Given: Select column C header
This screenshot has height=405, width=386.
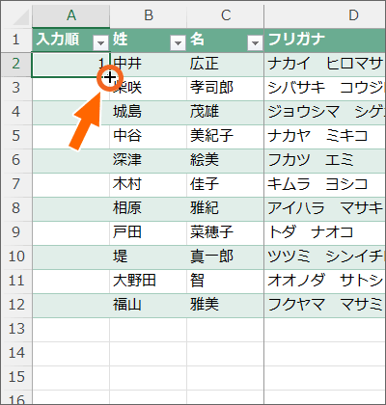Looking at the screenshot, I should click(226, 15).
